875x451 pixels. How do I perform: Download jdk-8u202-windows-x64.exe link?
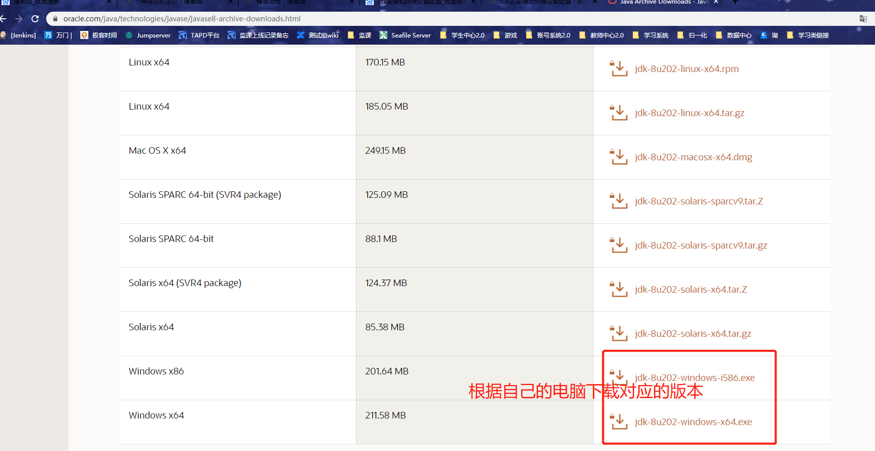(x=693, y=422)
